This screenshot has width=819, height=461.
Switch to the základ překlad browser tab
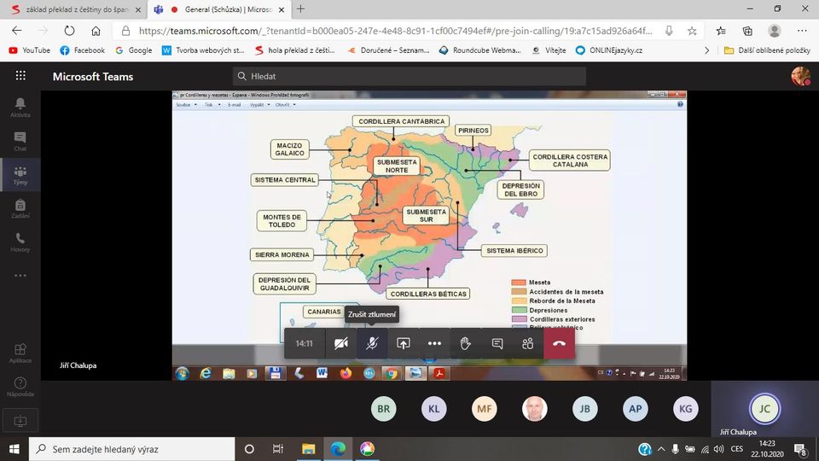pyautogui.click(x=73, y=9)
